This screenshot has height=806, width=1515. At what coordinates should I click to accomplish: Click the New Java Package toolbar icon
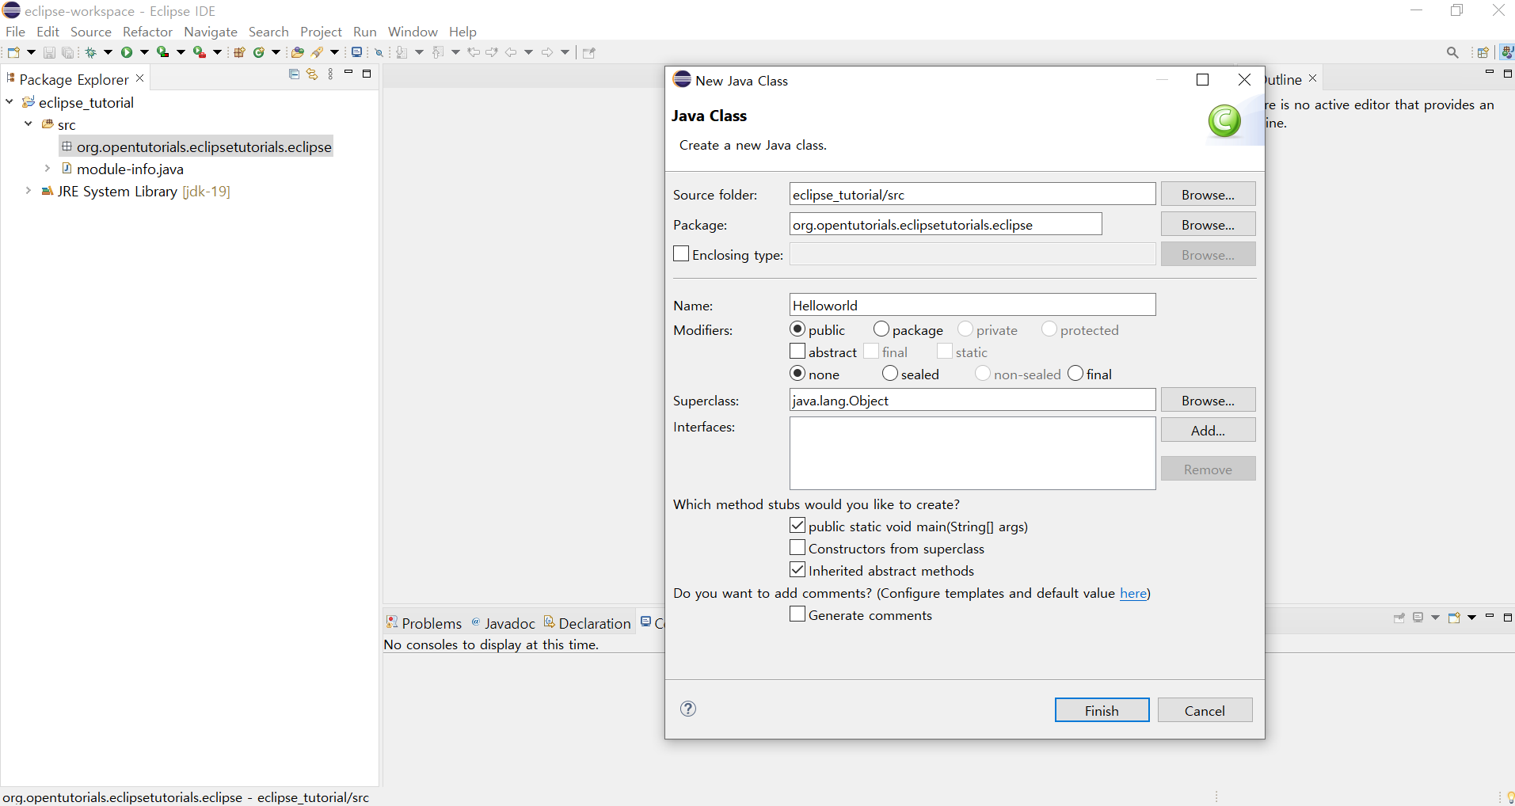pos(239,52)
